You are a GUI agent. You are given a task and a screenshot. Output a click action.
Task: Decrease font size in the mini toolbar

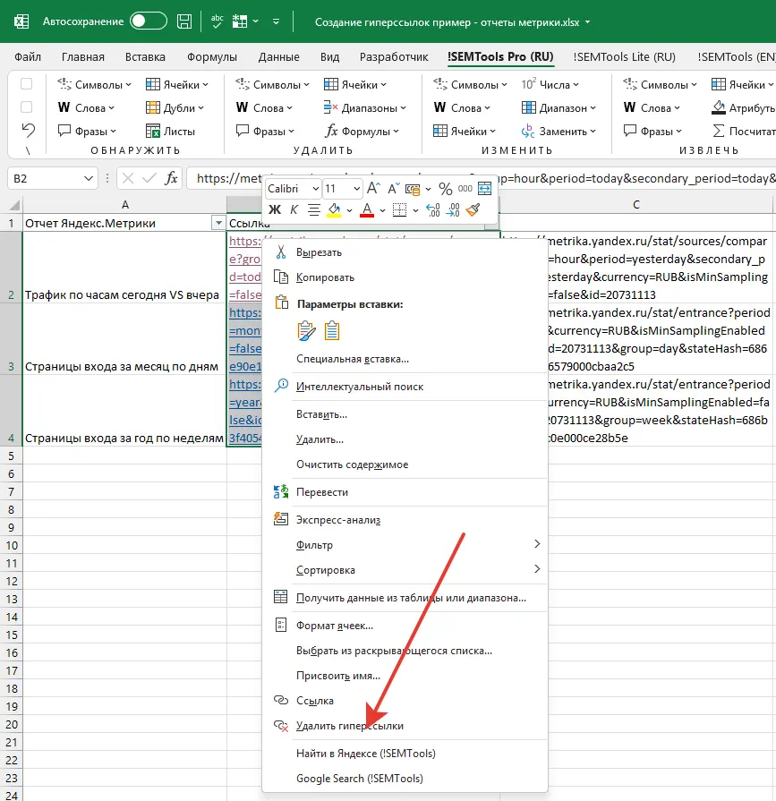pos(392,189)
